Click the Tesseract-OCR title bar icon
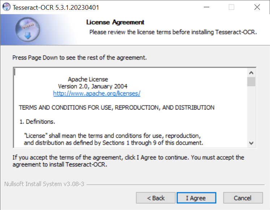 (x=7, y=7)
